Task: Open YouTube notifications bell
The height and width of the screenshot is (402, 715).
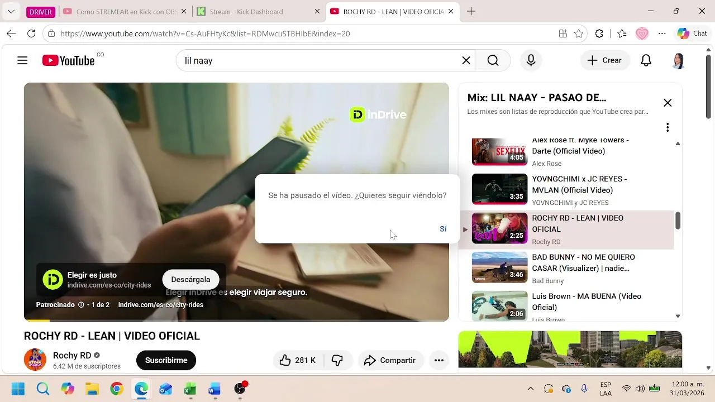Action: pyautogui.click(x=646, y=60)
